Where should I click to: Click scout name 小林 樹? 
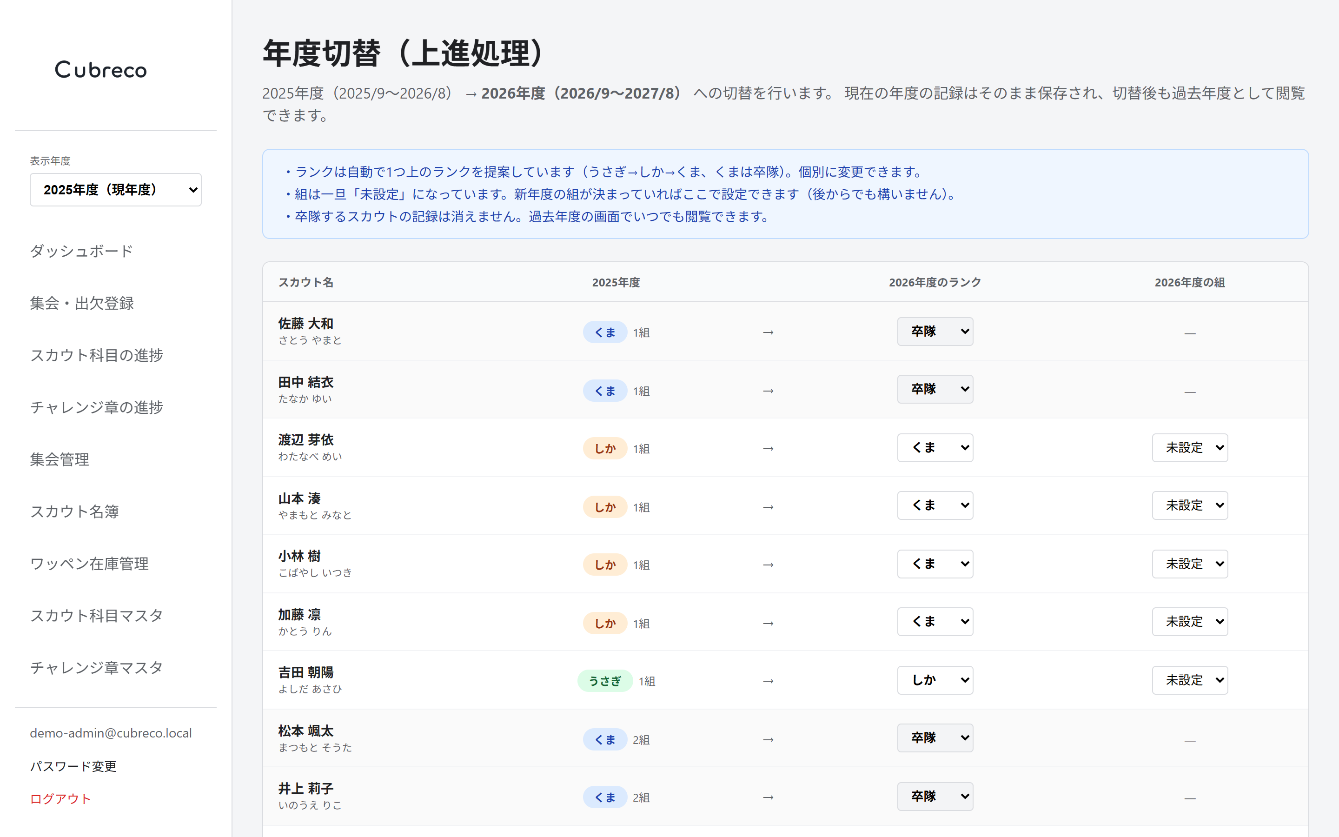click(x=299, y=556)
